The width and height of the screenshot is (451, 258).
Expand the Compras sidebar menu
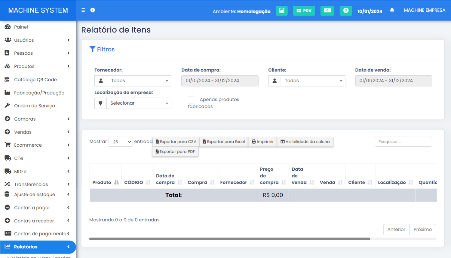pos(38,119)
